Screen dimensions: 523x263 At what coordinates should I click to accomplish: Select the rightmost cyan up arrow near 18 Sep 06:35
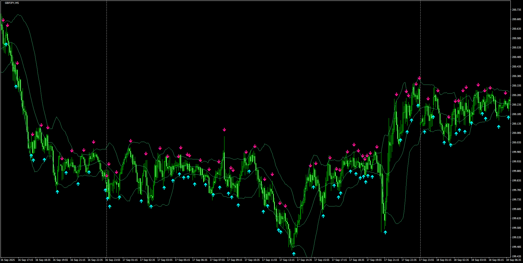click(x=509, y=117)
